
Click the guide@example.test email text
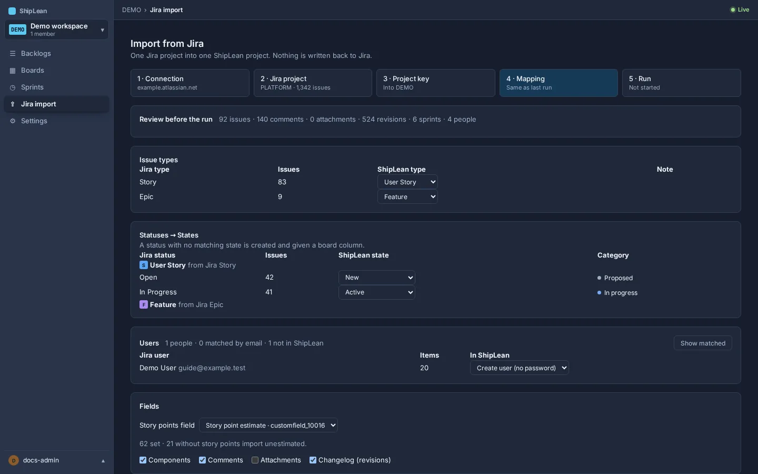(x=212, y=368)
